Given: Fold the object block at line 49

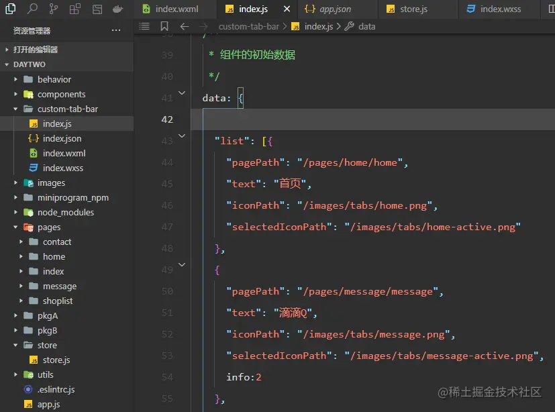Looking at the screenshot, I should (182, 265).
